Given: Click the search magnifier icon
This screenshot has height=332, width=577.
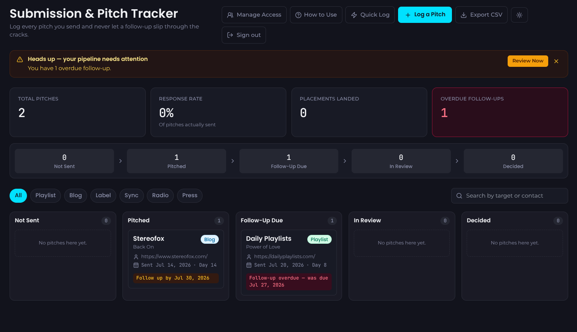Looking at the screenshot, I should 459,196.
